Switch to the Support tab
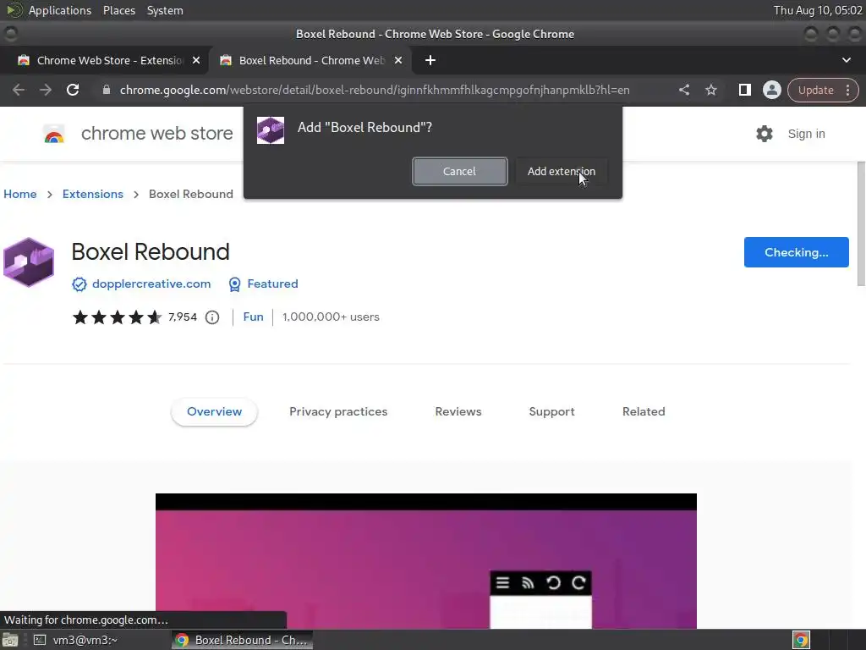This screenshot has height=650, width=866. tap(551, 412)
